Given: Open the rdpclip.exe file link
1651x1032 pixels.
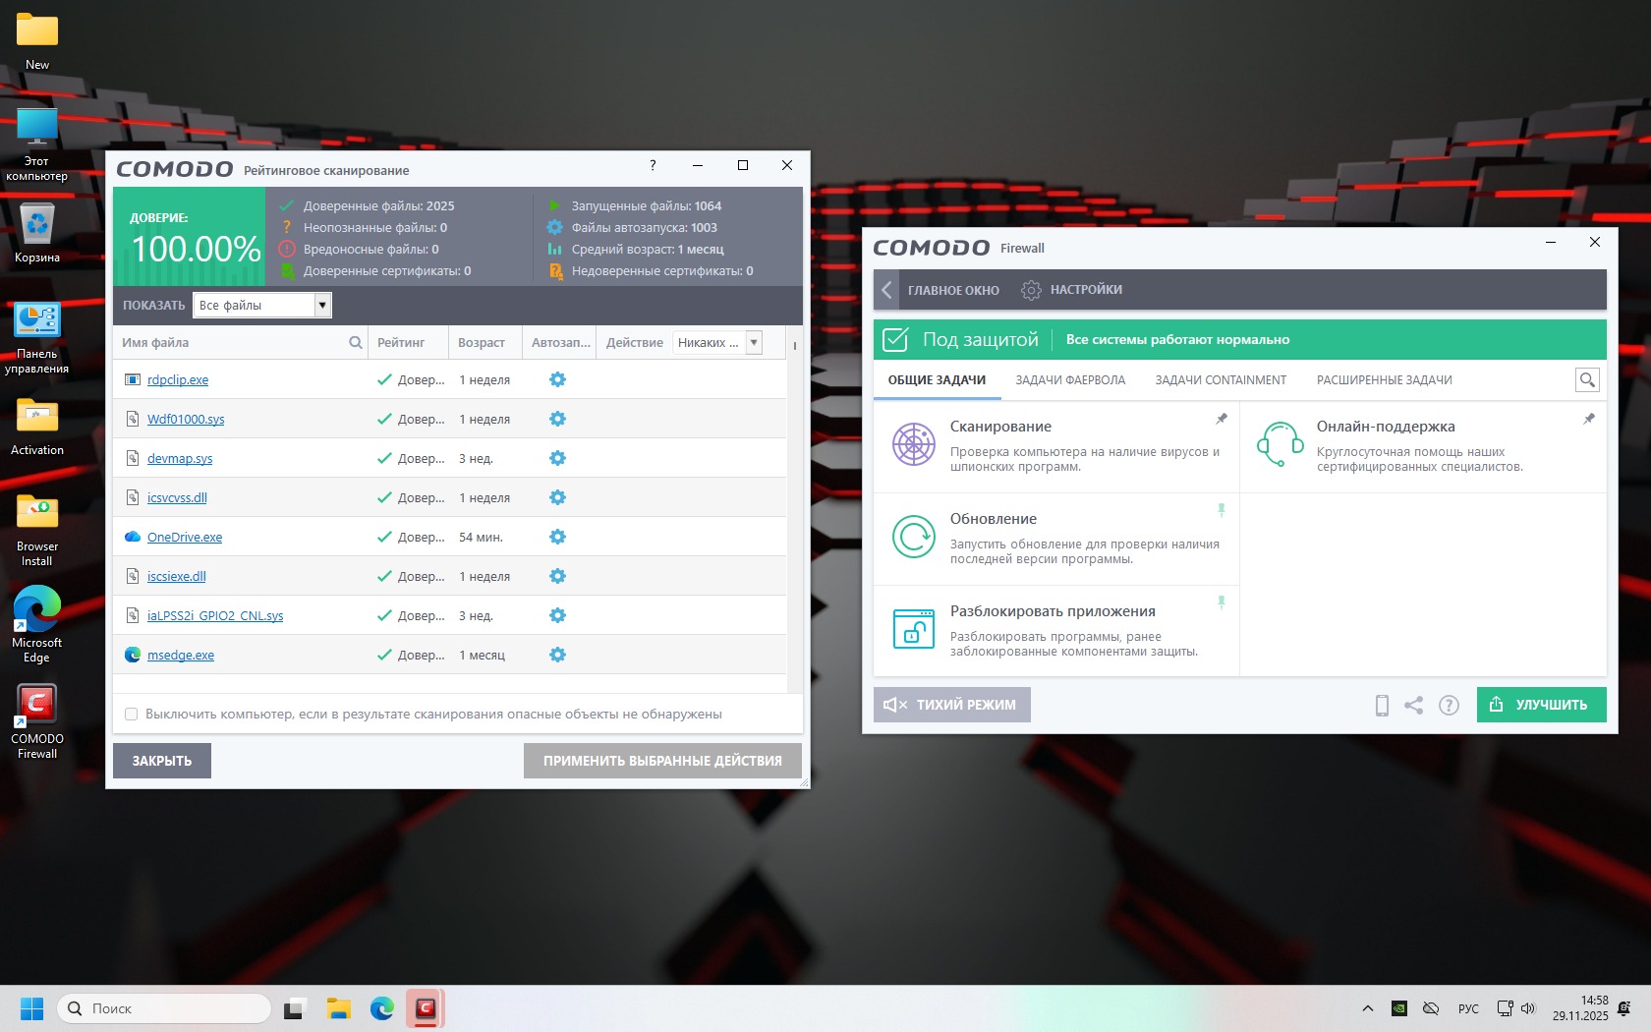Looking at the screenshot, I should click(x=178, y=380).
